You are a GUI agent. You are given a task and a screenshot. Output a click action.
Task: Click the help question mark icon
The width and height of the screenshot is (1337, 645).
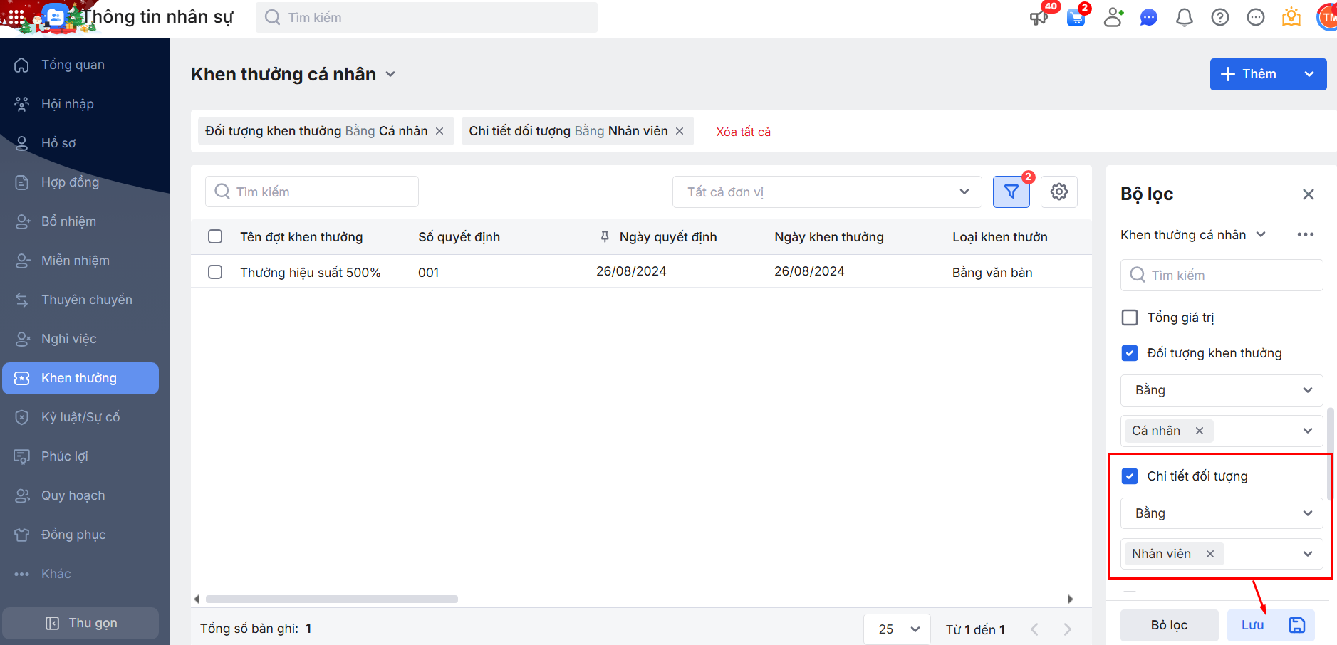(1220, 17)
